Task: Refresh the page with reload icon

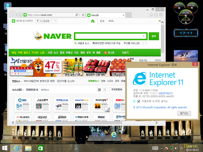Action: pyautogui.click(x=83, y=15)
